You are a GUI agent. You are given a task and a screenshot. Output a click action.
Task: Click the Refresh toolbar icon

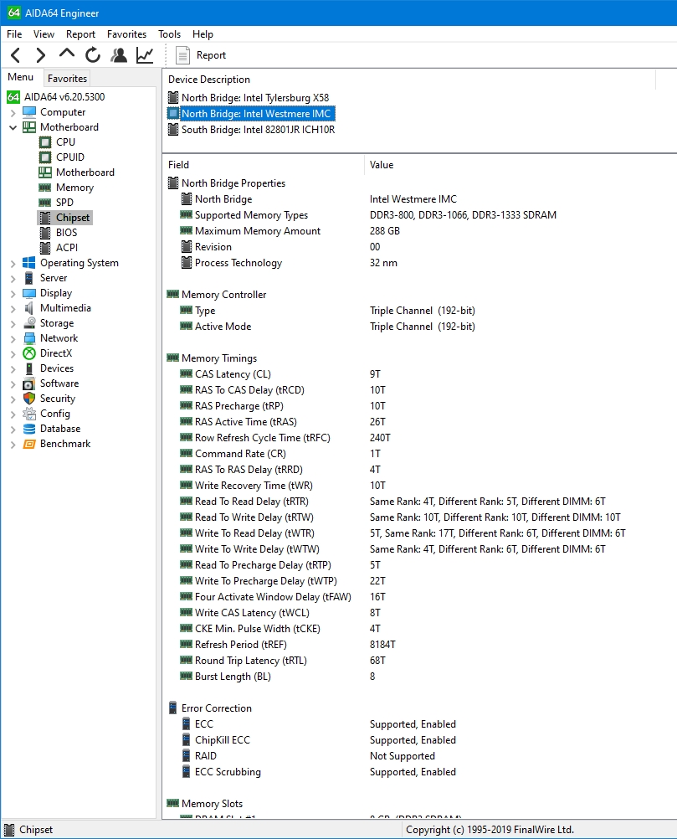(93, 54)
